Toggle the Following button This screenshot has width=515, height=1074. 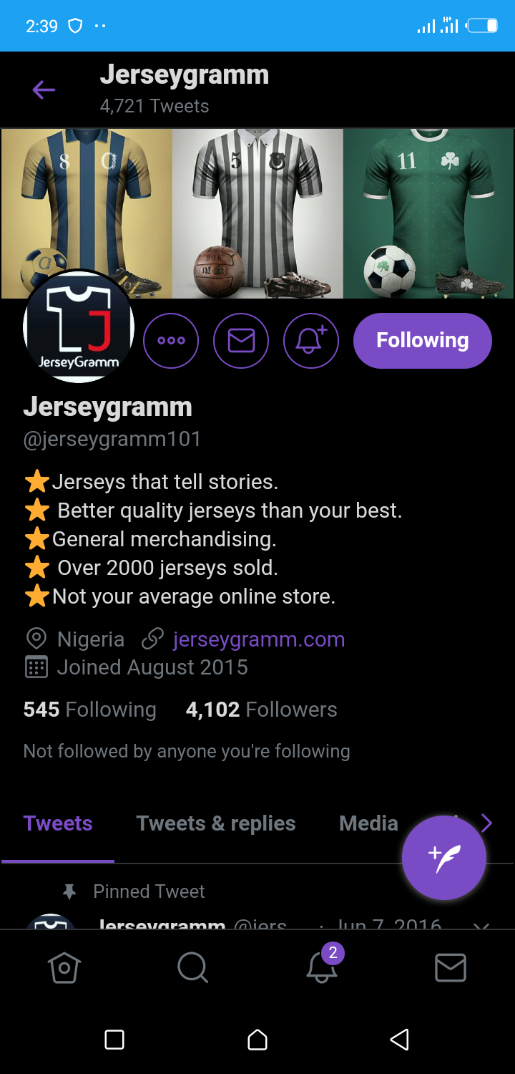click(423, 341)
